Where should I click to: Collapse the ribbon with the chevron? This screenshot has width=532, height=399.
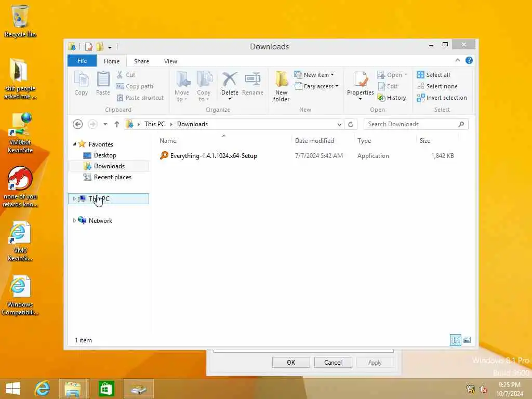457,60
